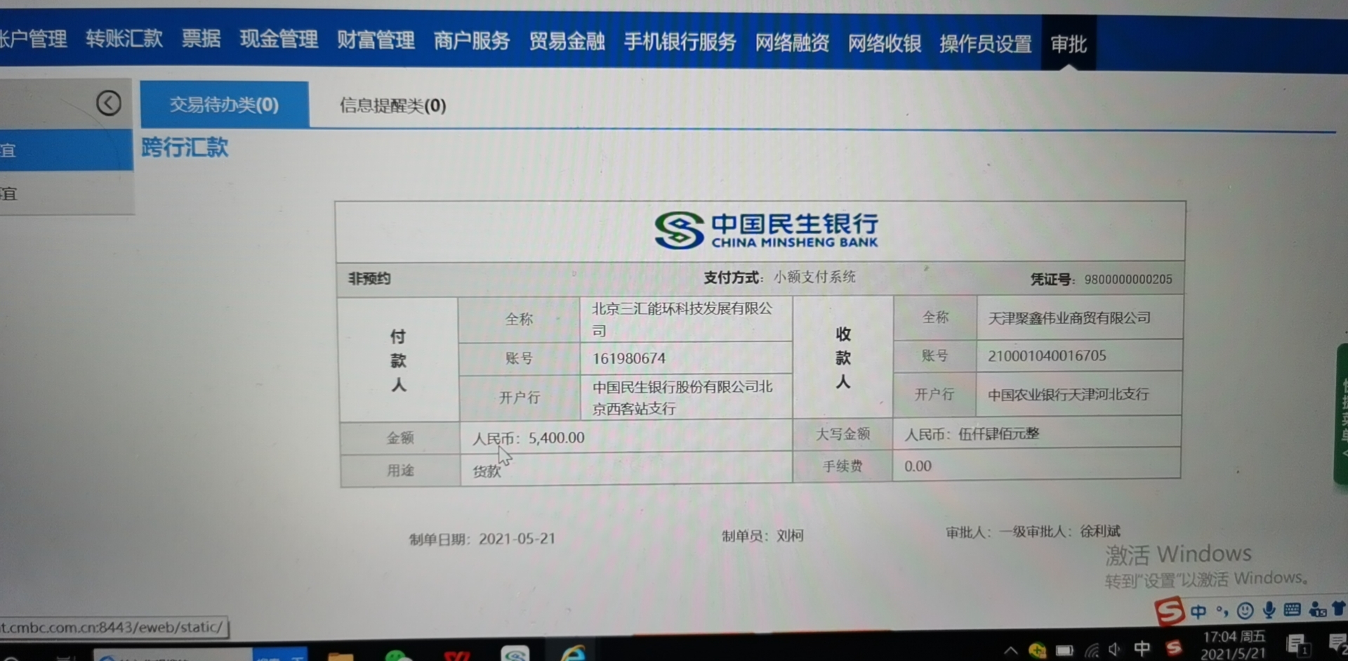The image size is (1348, 661).
Task: Select the highlighted blue sidebar item
Action: [66, 150]
